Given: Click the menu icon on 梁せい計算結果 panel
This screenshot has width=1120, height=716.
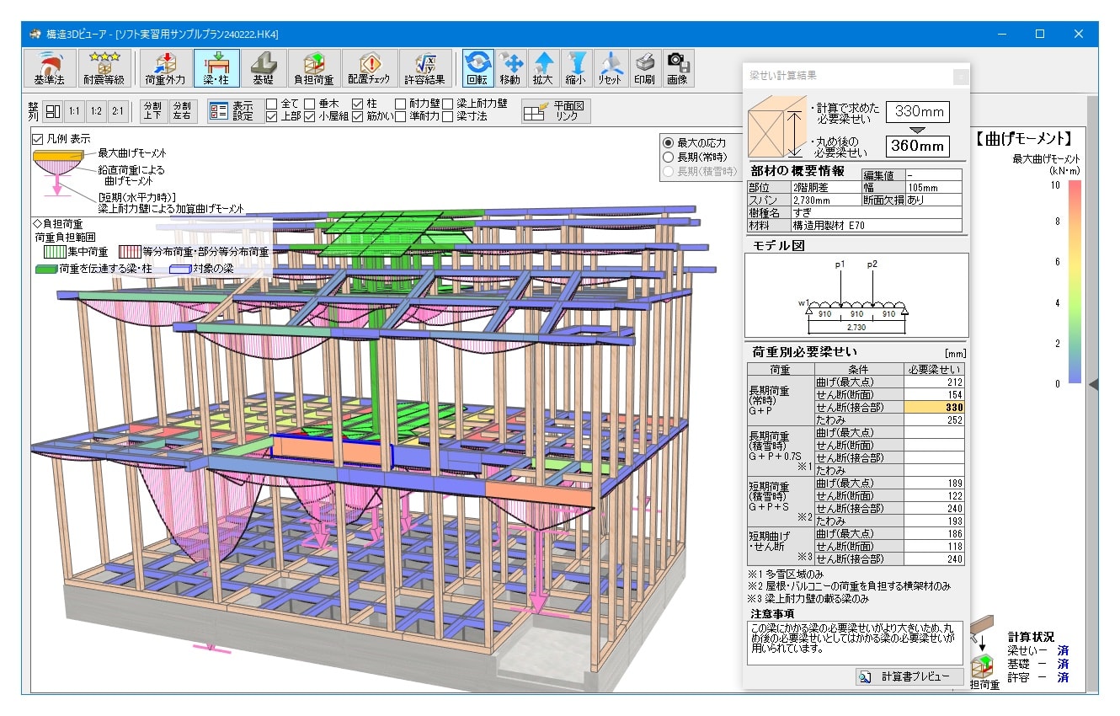Looking at the screenshot, I should [x=960, y=77].
